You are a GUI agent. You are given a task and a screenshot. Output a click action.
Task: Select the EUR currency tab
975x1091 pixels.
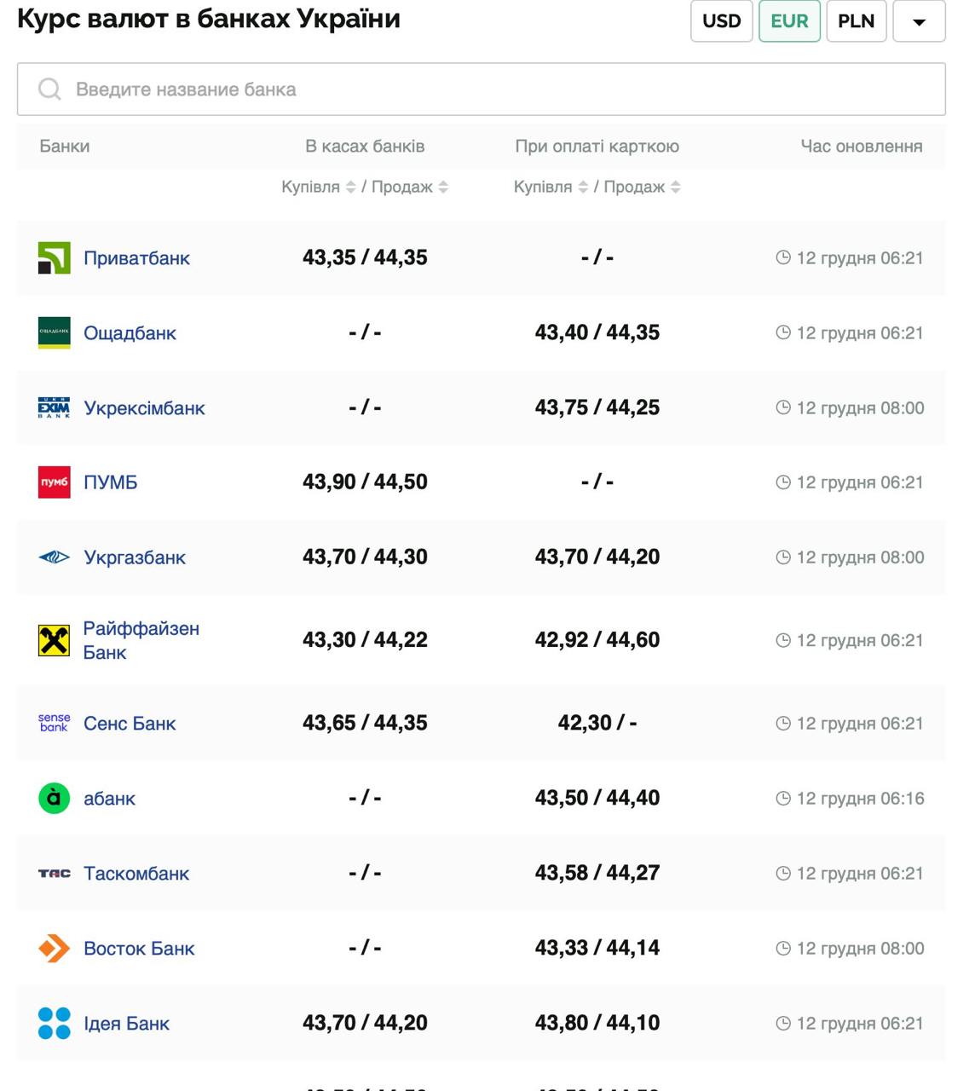789,21
